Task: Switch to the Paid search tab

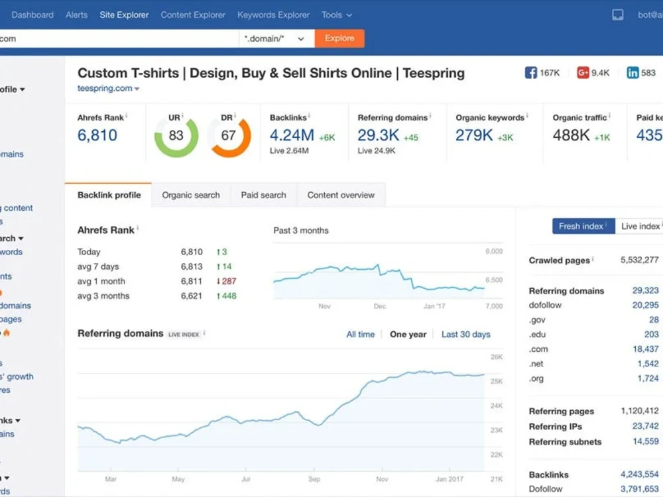Action: (263, 195)
